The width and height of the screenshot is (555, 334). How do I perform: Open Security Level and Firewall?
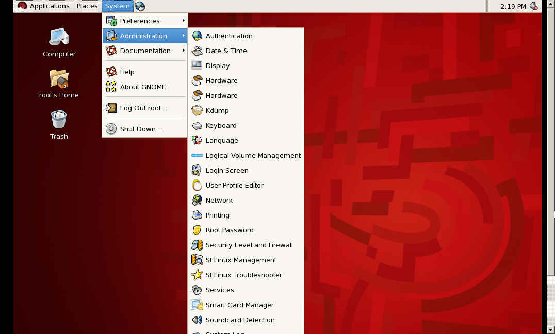246,245
